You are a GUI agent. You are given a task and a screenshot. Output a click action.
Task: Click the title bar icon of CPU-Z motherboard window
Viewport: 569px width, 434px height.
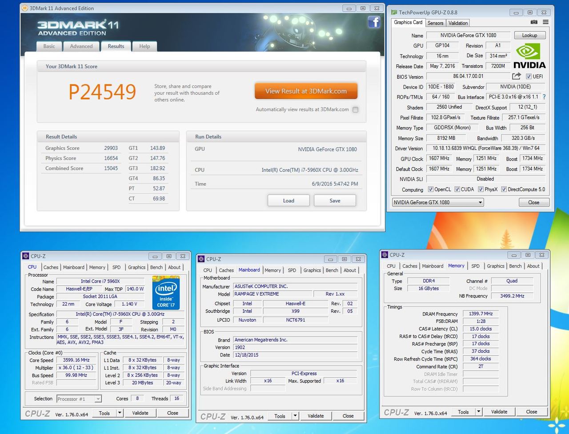(x=201, y=259)
